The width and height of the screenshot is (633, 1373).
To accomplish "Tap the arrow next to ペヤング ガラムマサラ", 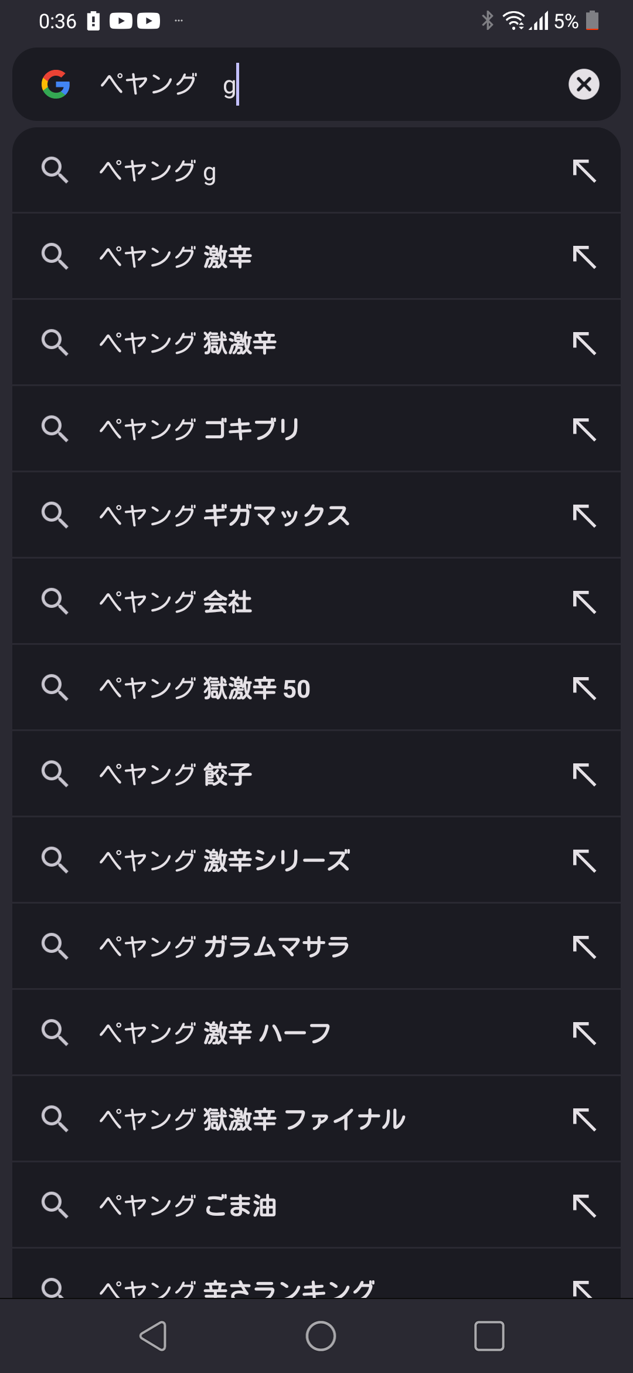I will 584,947.
